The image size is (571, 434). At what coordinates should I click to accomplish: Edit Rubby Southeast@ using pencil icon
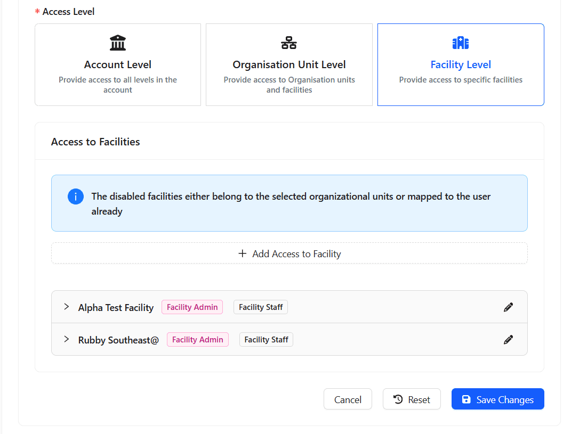coord(508,340)
